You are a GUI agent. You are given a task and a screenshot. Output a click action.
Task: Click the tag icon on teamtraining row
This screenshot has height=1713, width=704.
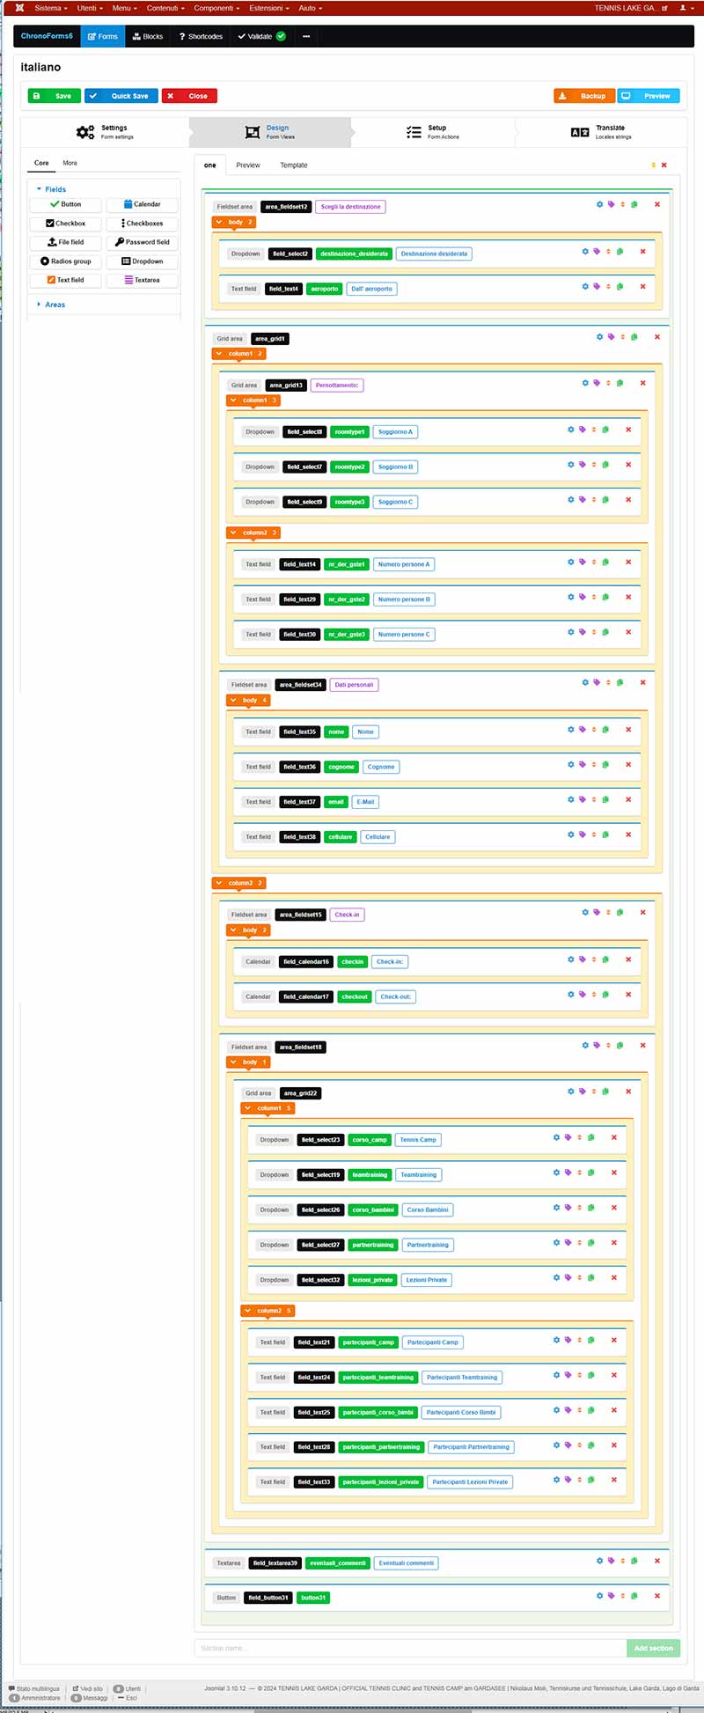coord(568,1173)
